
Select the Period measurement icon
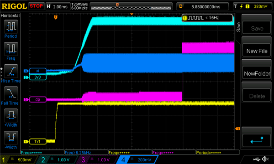point(11,27)
